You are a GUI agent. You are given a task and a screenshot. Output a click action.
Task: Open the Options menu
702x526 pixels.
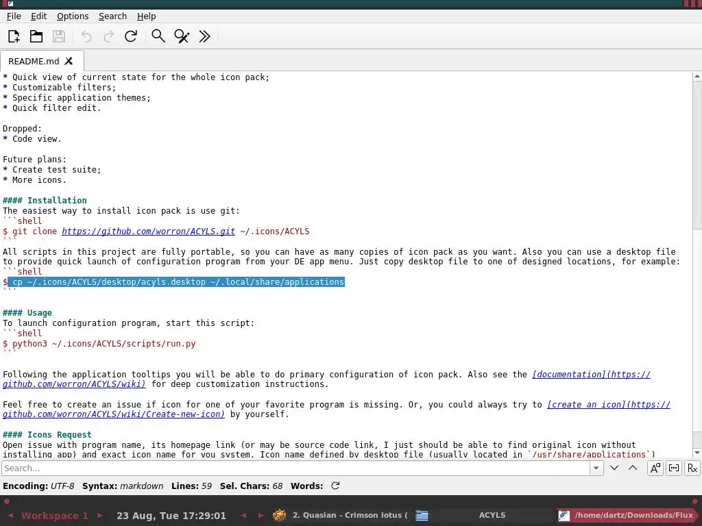(x=73, y=16)
